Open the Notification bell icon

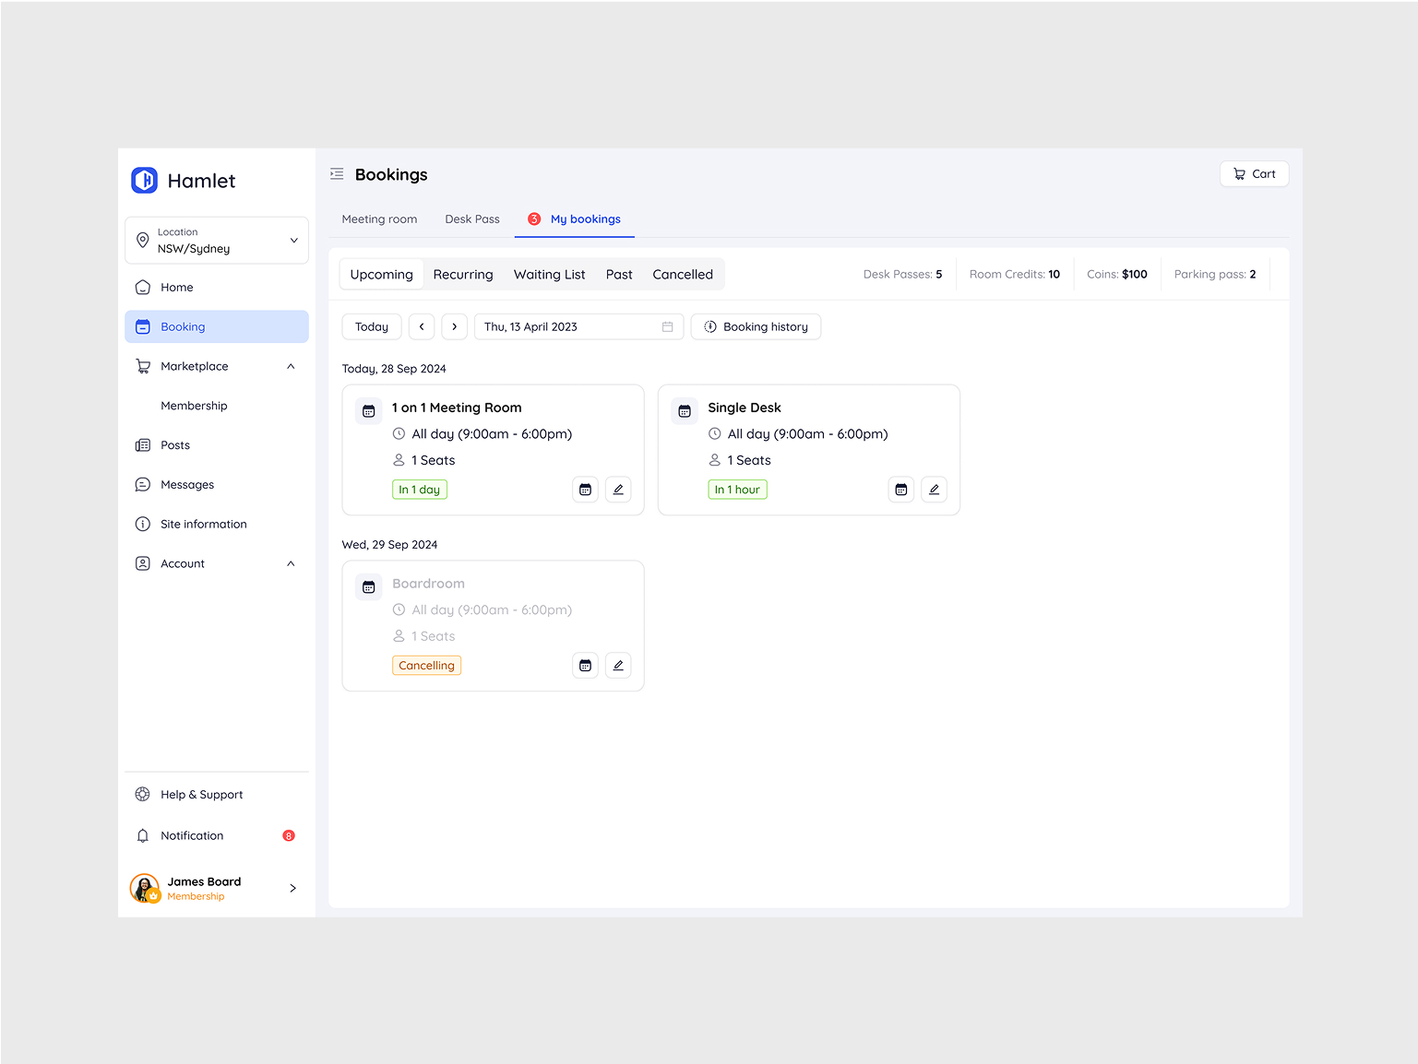click(143, 835)
